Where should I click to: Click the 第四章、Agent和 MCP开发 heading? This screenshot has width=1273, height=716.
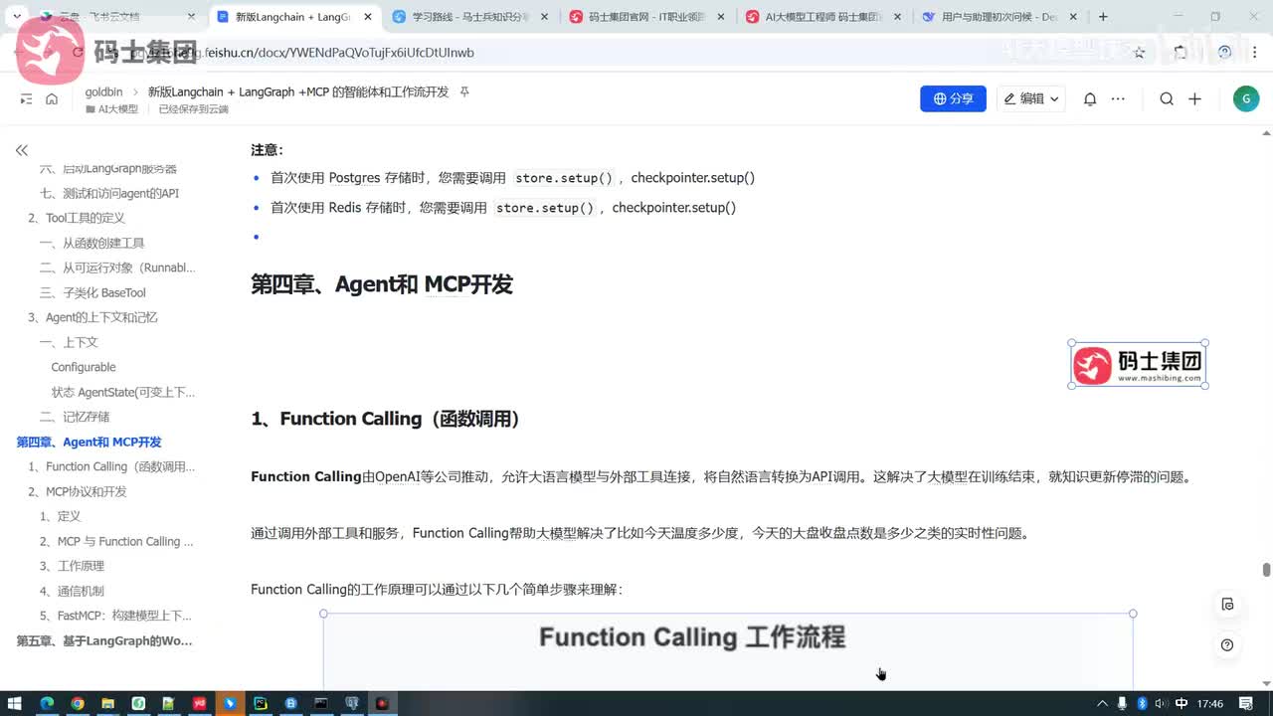pos(381,284)
